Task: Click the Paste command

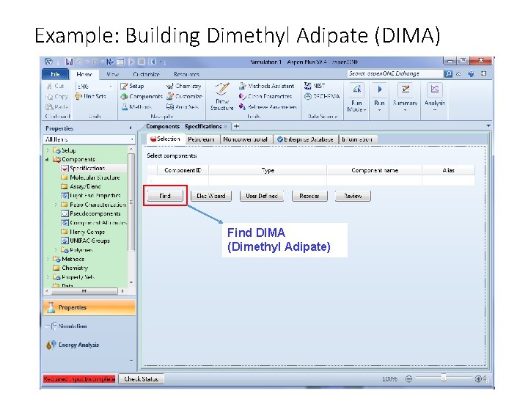Action: (56, 107)
